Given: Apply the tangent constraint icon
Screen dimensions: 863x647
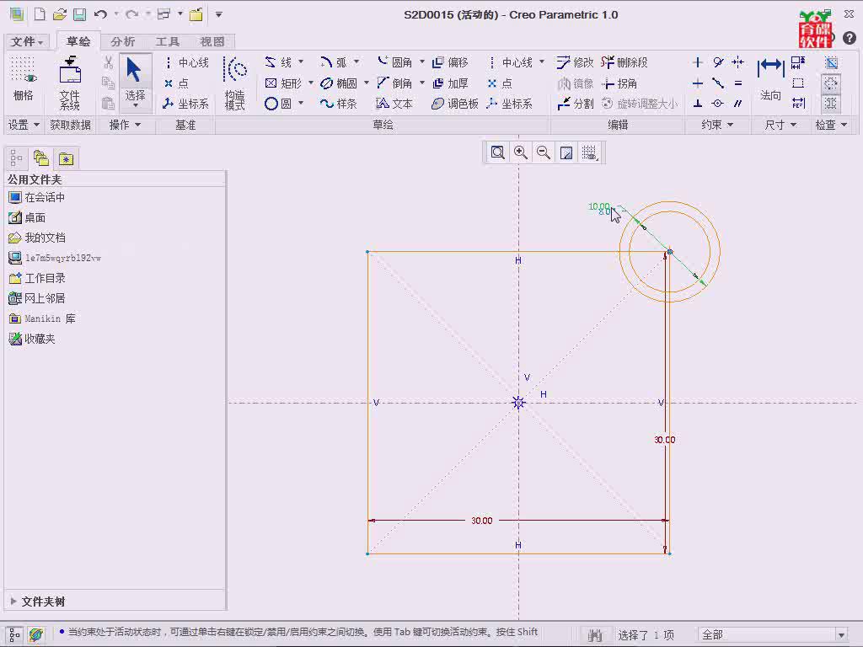Looking at the screenshot, I should pos(718,62).
